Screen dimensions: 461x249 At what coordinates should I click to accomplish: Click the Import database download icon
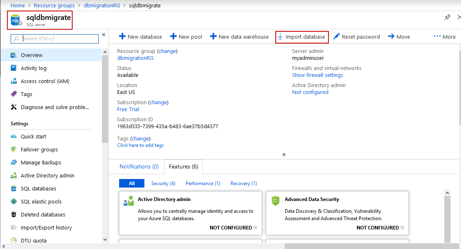280,37
